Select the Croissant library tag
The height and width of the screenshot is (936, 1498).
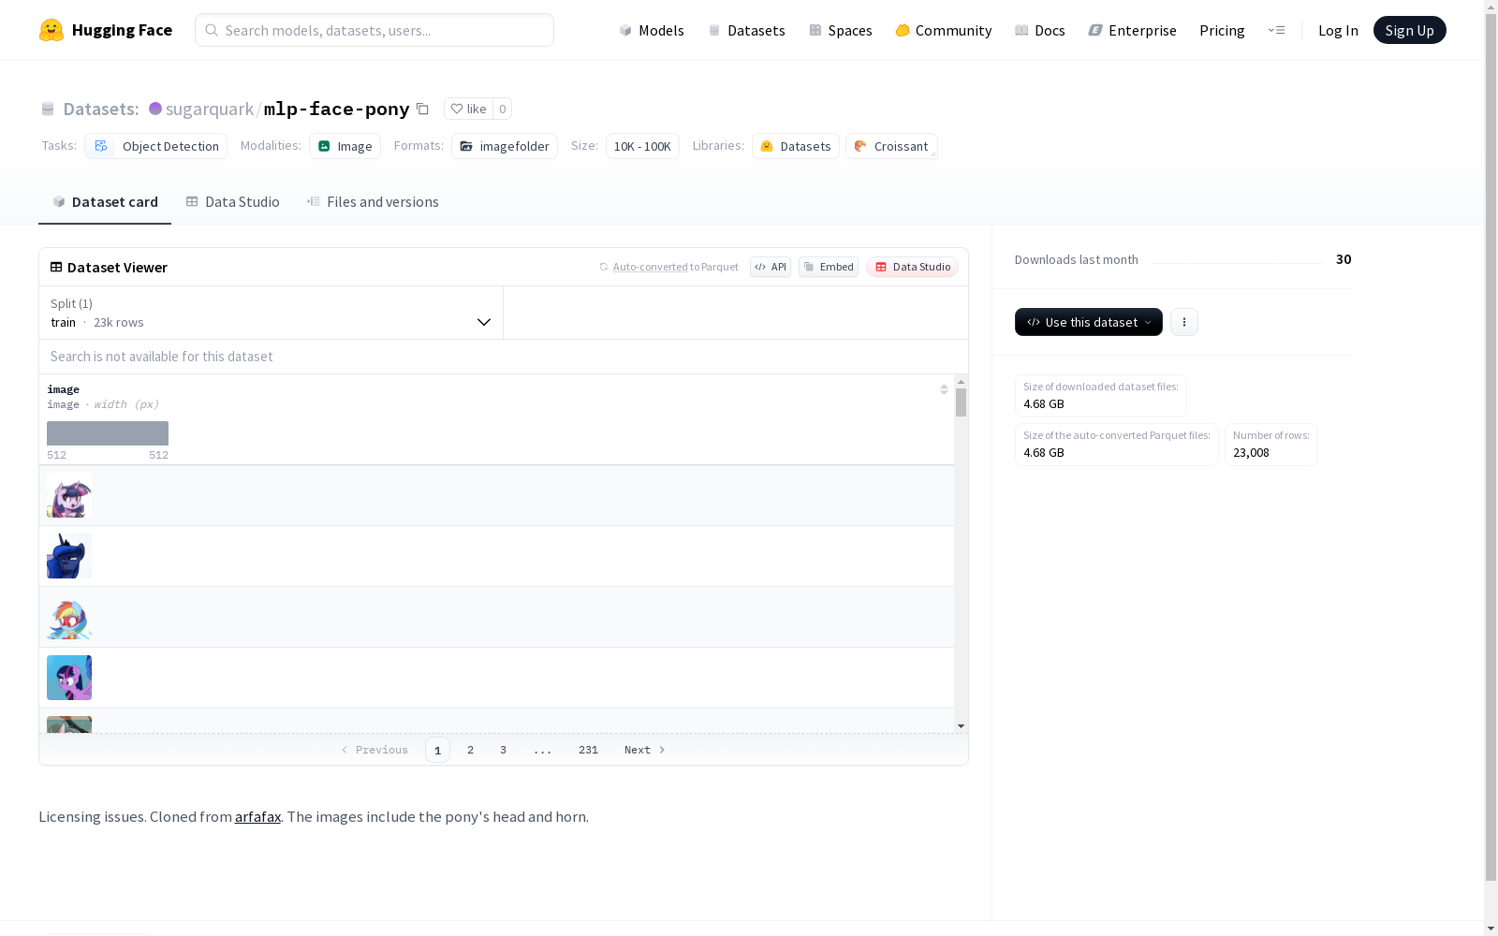click(891, 146)
